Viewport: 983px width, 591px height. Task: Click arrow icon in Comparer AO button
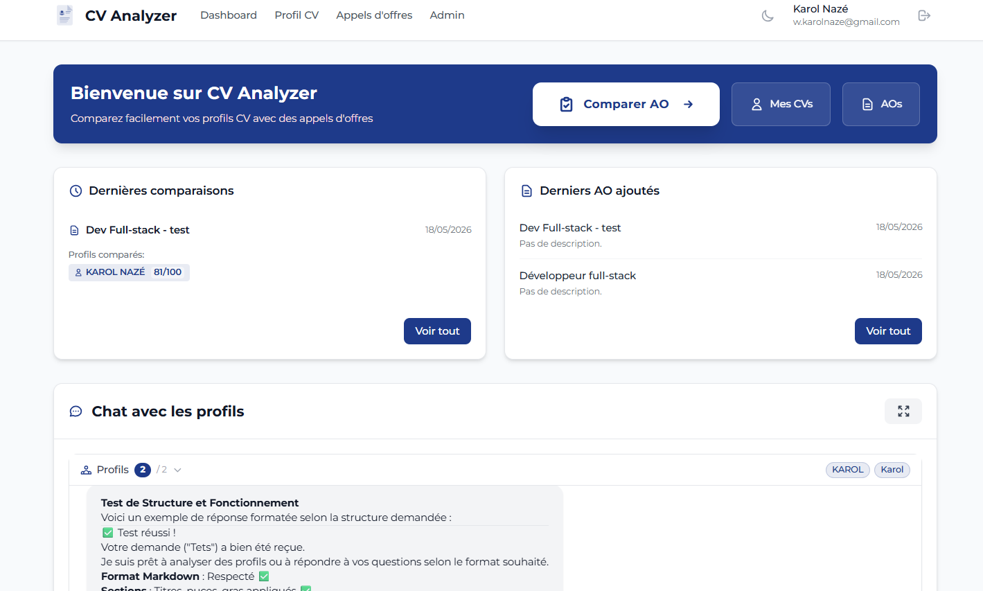click(689, 105)
